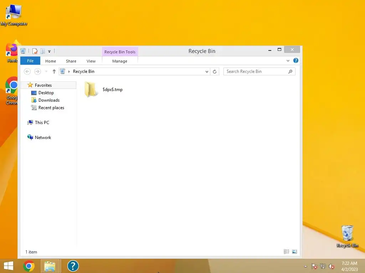Image resolution: width=365 pixels, height=273 pixels.
Task: Click the taskbar clock and date
Action: (349, 266)
